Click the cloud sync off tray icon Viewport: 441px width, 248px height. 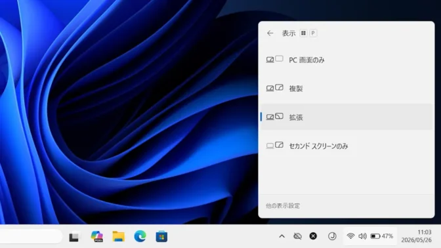(297, 236)
